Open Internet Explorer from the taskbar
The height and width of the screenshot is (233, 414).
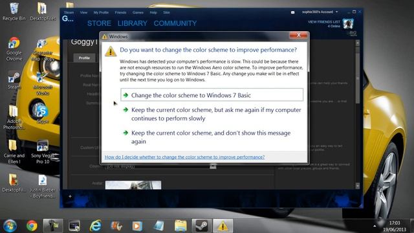coord(95,226)
